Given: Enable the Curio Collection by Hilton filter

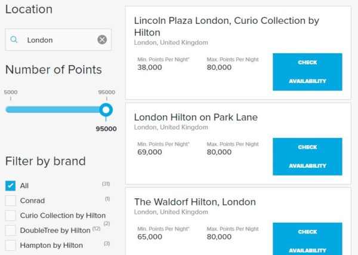Looking at the screenshot, I should click(10, 216).
